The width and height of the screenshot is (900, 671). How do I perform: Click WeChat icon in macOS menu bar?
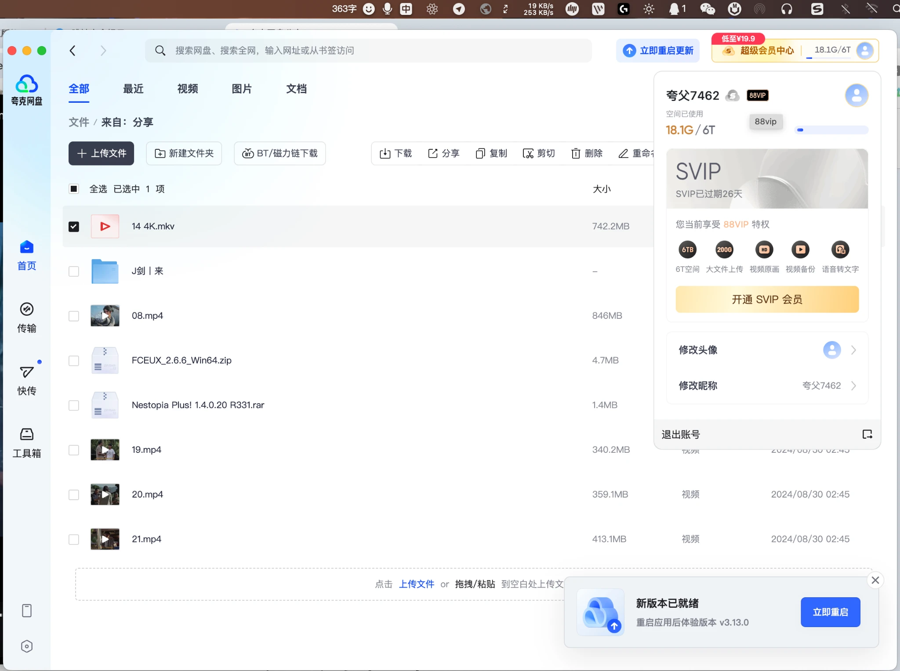(707, 9)
